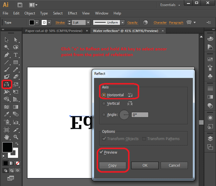Open the Uniform stroke profile dropdown
Screen dimensions: 216x186
coord(123,22)
